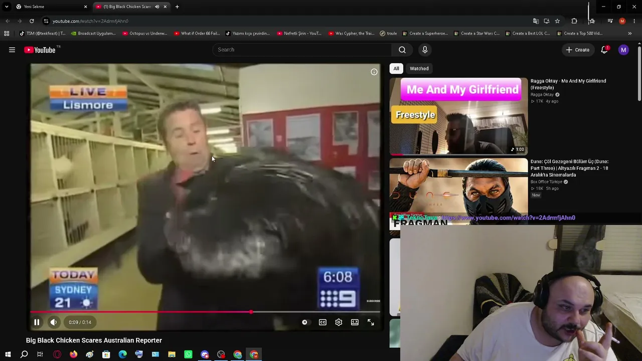642x361 pixels.
Task: Select the All filter chip
Action: [x=396, y=68]
